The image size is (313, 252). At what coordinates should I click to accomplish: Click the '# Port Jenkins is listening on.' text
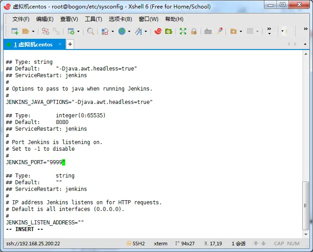click(54, 142)
